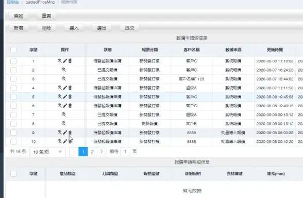Click the 新增 add button
This screenshot has width=303, height=198.
[x=19, y=28]
